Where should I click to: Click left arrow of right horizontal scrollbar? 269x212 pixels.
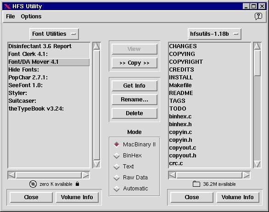[x=173, y=175]
